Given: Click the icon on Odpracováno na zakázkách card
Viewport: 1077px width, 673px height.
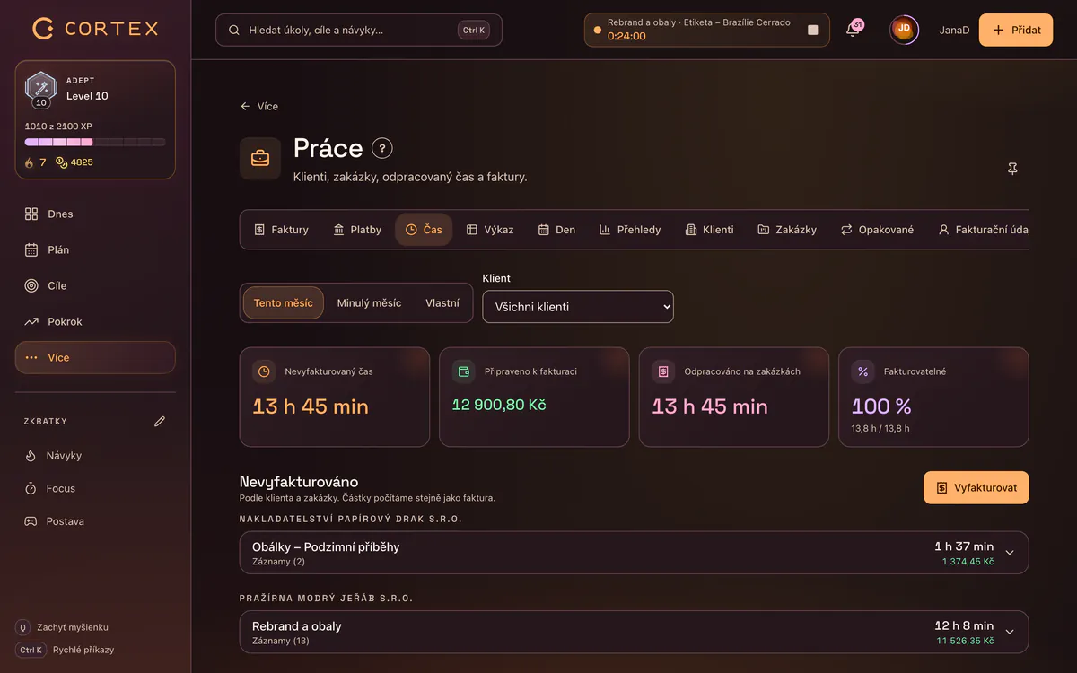Looking at the screenshot, I should [x=663, y=371].
